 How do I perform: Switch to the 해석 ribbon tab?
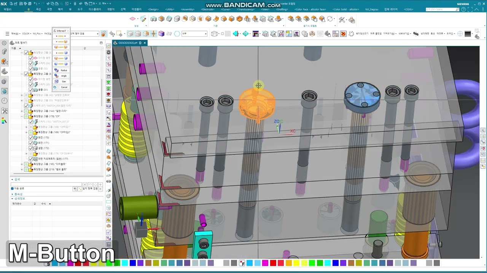click(x=60, y=9)
